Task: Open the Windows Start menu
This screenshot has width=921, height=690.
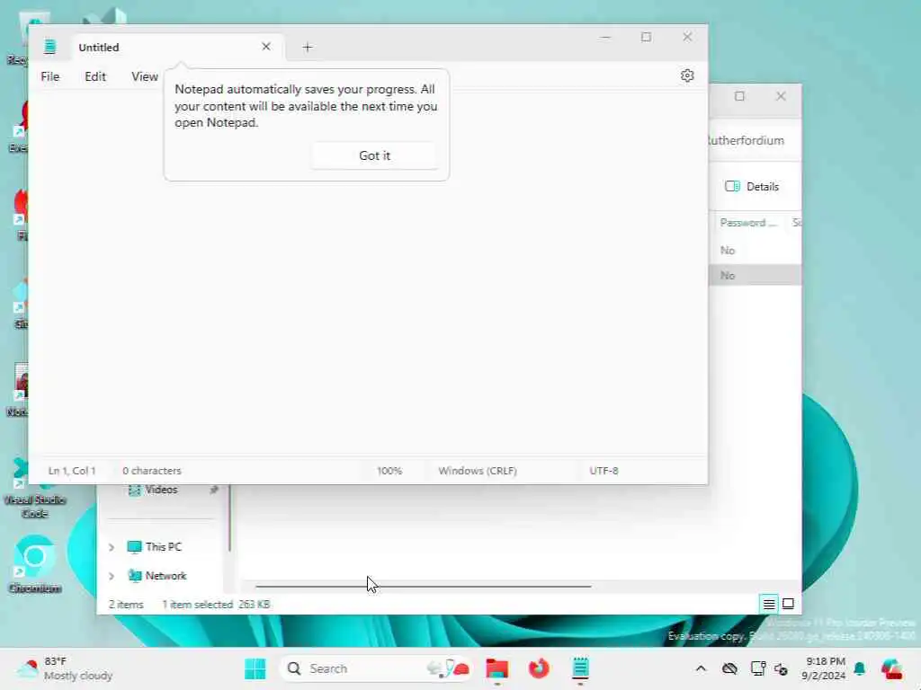Action: click(x=255, y=668)
